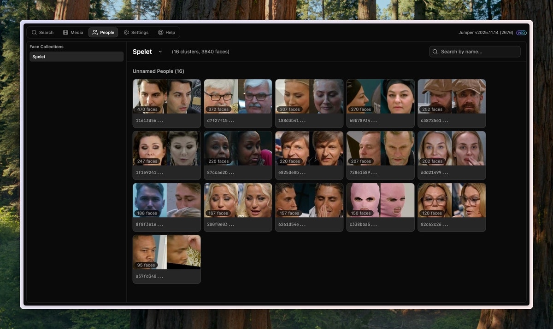
Task: Click the PRO badge in the top right
Action: tap(520, 32)
